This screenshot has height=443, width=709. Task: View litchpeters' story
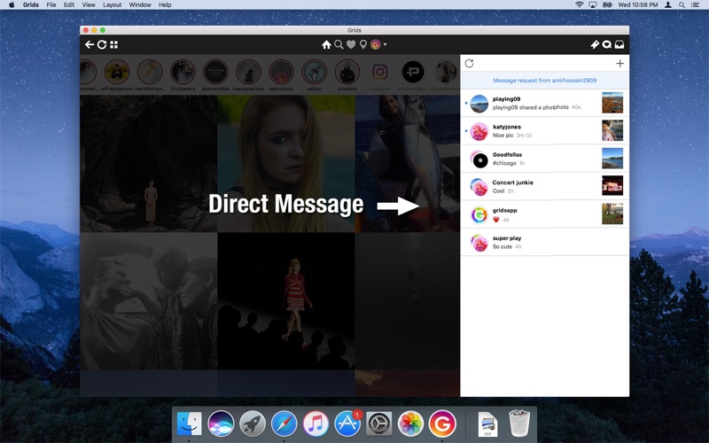[x=183, y=72]
